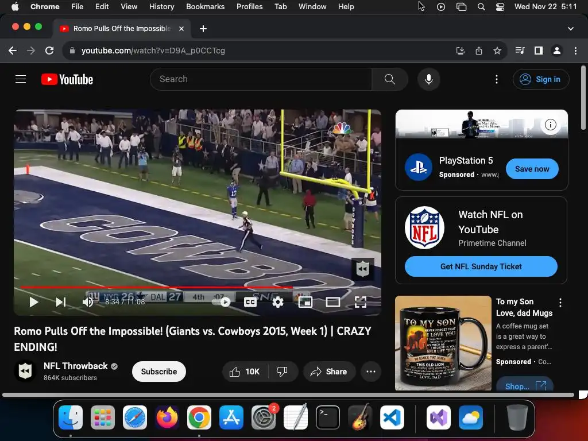This screenshot has height=441, width=588.
Task: Click Save now on PlayStation 5 ad
Action: coord(532,169)
